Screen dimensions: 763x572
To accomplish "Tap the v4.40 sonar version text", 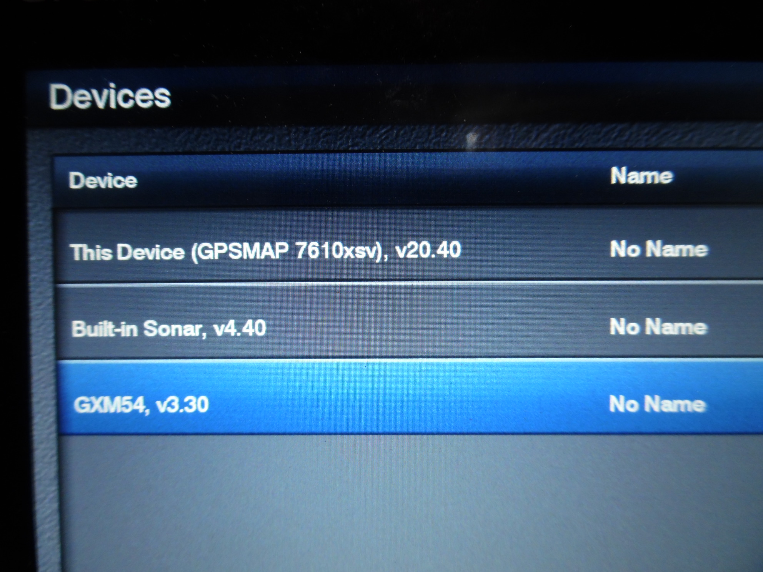I will (x=240, y=328).
